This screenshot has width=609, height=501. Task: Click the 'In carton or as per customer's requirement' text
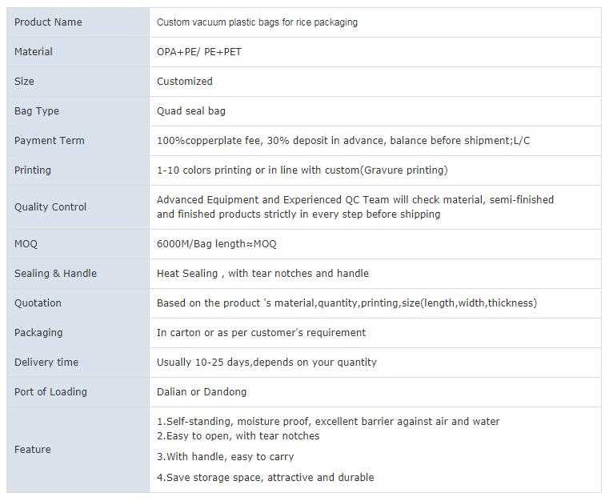point(261,333)
